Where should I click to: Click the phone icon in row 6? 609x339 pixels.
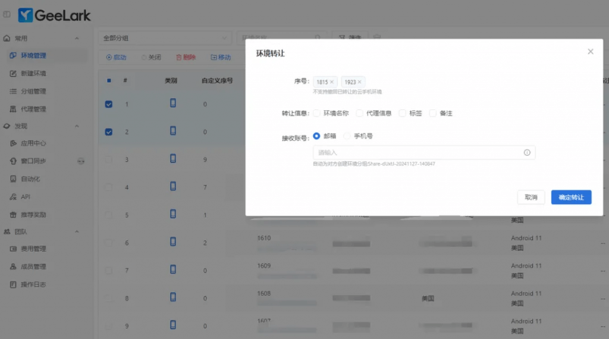tap(173, 242)
